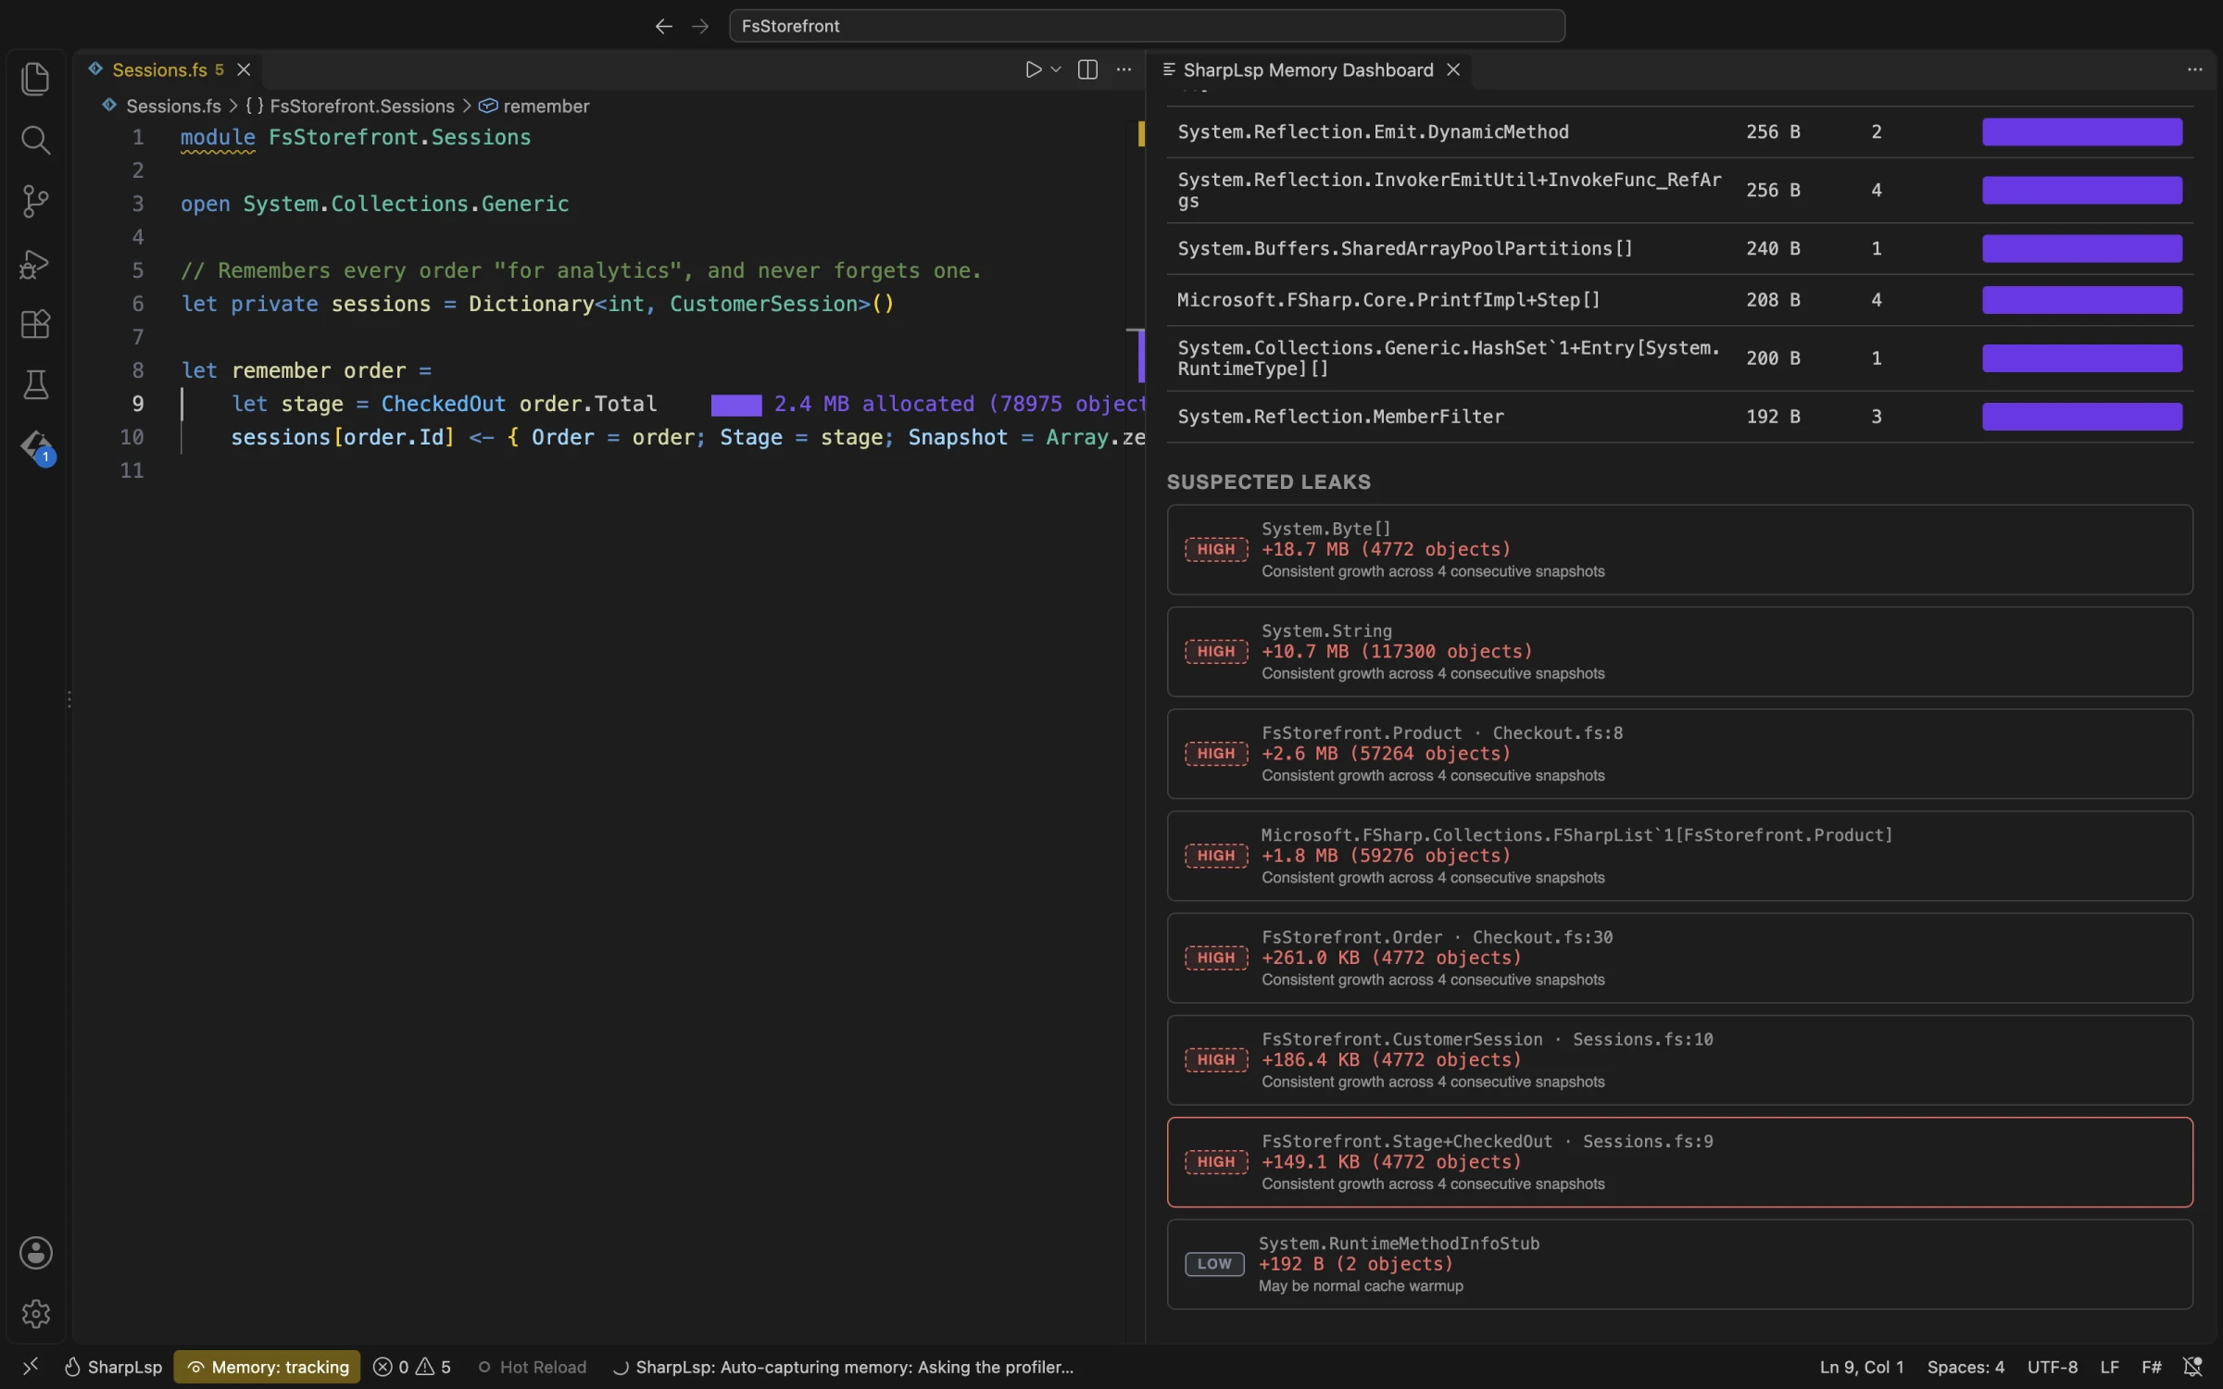Open the Extensions view icon

[35, 324]
